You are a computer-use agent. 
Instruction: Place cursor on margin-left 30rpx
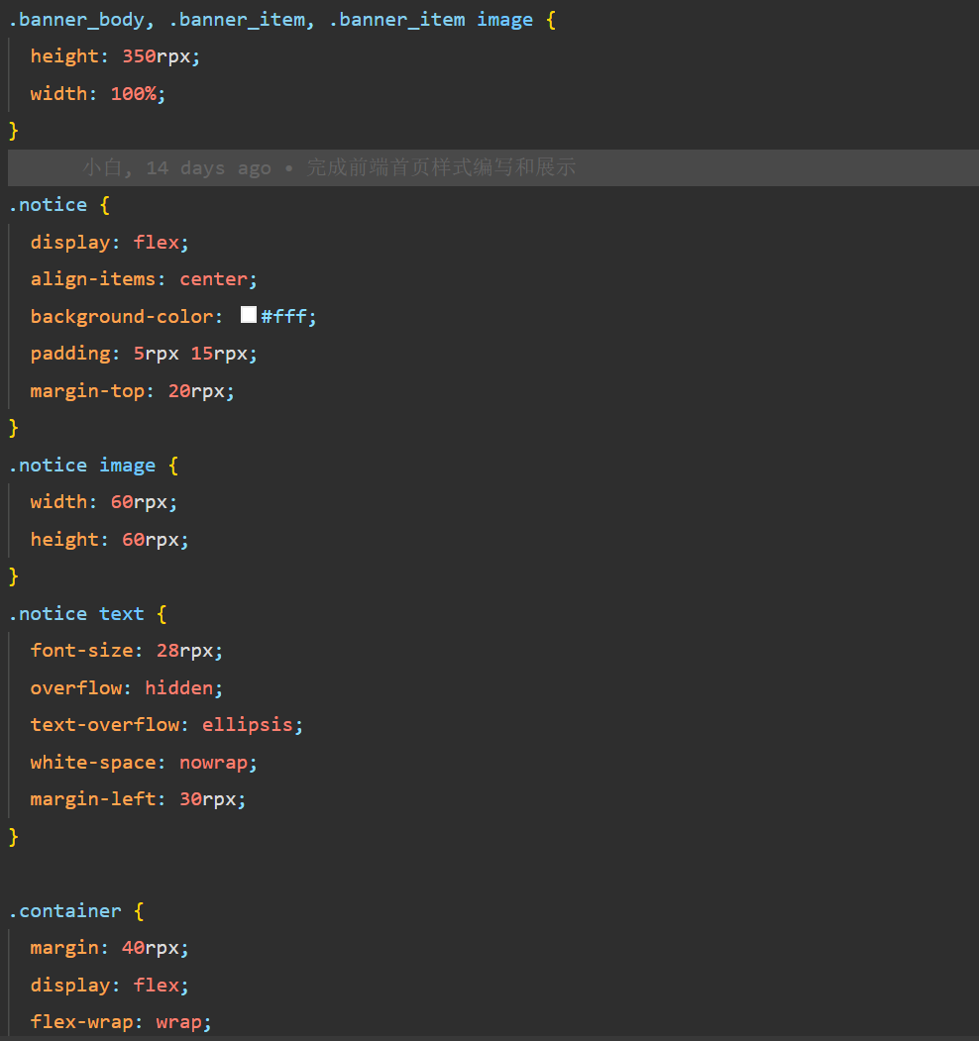tap(138, 799)
